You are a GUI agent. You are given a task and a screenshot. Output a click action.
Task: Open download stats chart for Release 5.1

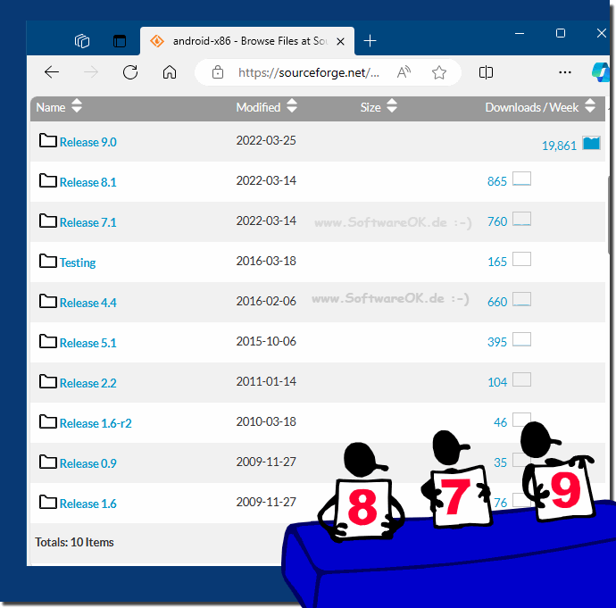[x=521, y=339]
